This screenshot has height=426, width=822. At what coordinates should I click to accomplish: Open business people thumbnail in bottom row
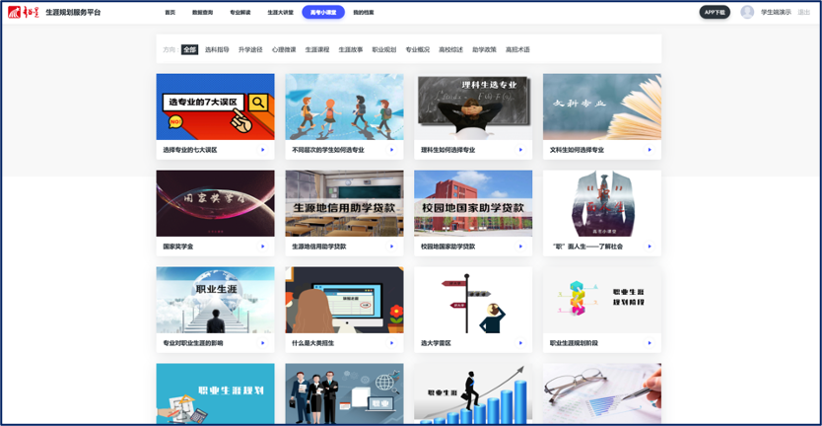[x=344, y=393]
